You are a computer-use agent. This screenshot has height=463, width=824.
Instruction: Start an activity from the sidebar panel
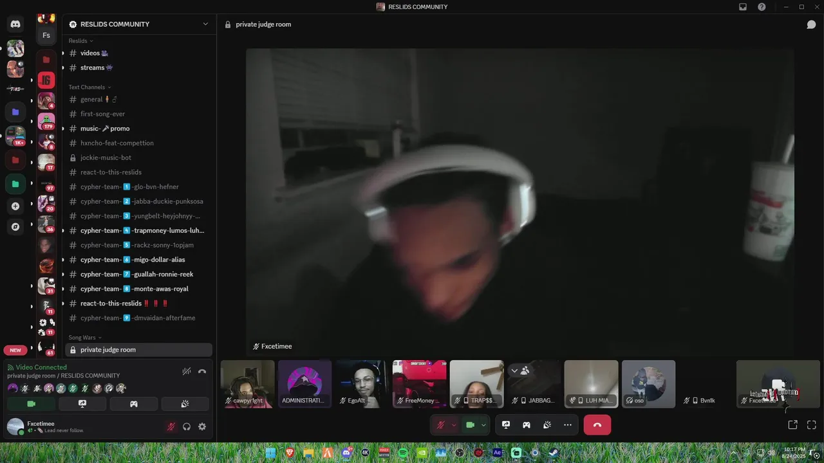point(134,404)
